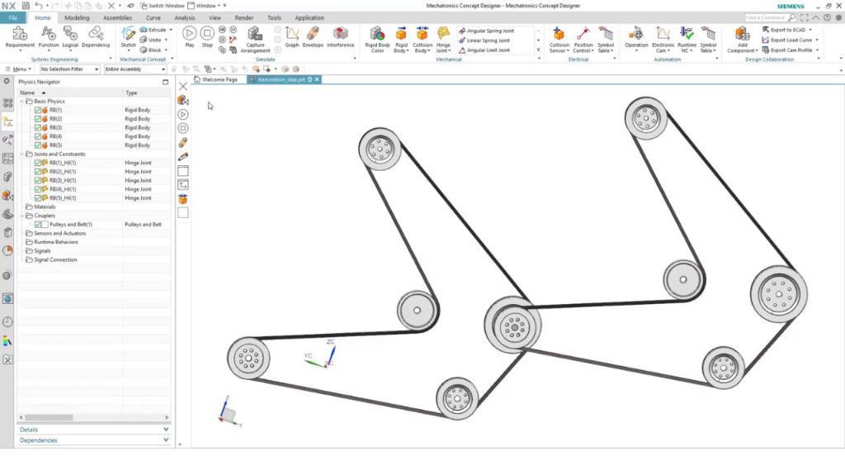This screenshot has height=456, width=845.
Task: Open the Welcome Page tab
Action: click(x=215, y=79)
